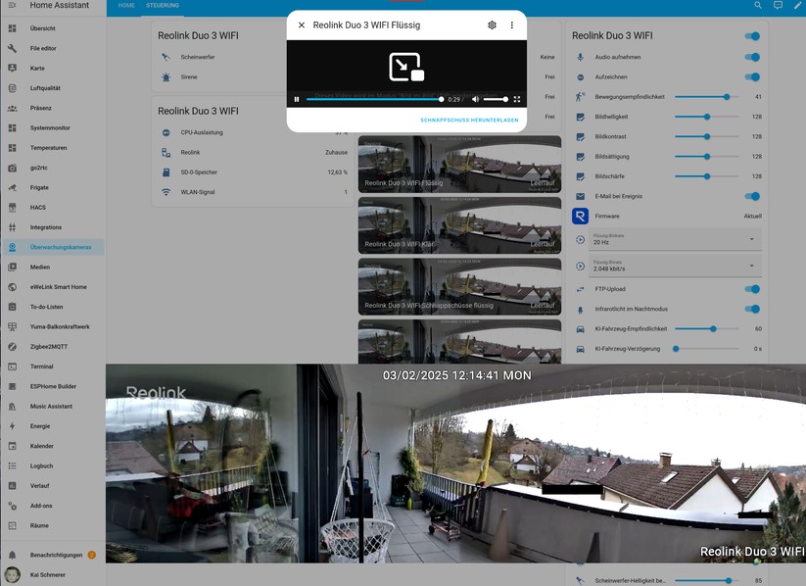Screen dimensions: 806x586
Task: Select the STEUERUNG tab
Action: click(162, 5)
